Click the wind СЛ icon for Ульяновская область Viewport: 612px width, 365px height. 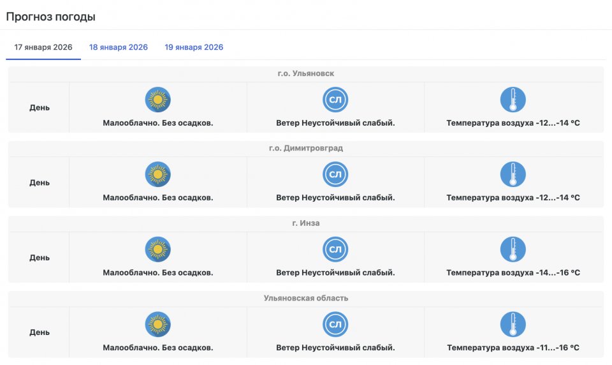(x=335, y=324)
